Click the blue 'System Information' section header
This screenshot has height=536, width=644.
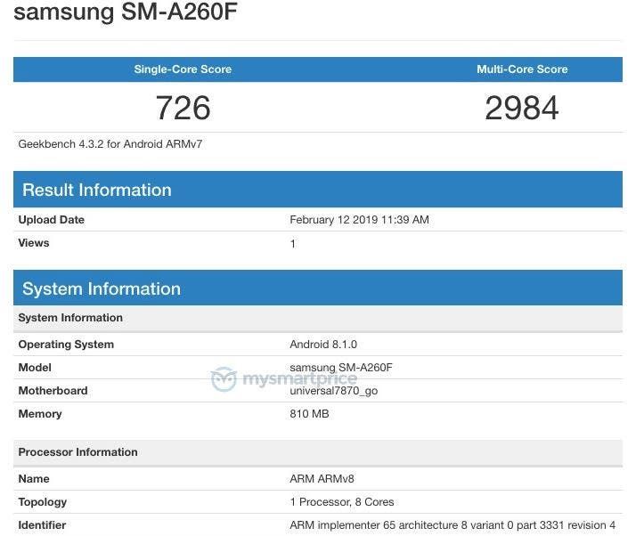(x=318, y=288)
